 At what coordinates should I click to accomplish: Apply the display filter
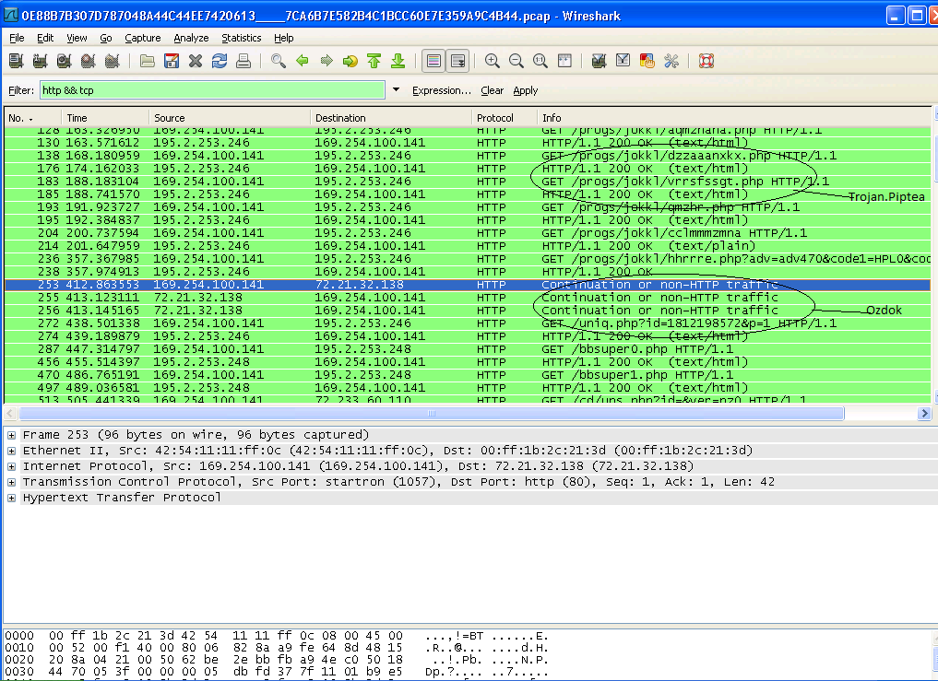click(525, 90)
